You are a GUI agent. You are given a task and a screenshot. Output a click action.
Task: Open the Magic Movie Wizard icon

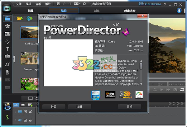(7, 106)
